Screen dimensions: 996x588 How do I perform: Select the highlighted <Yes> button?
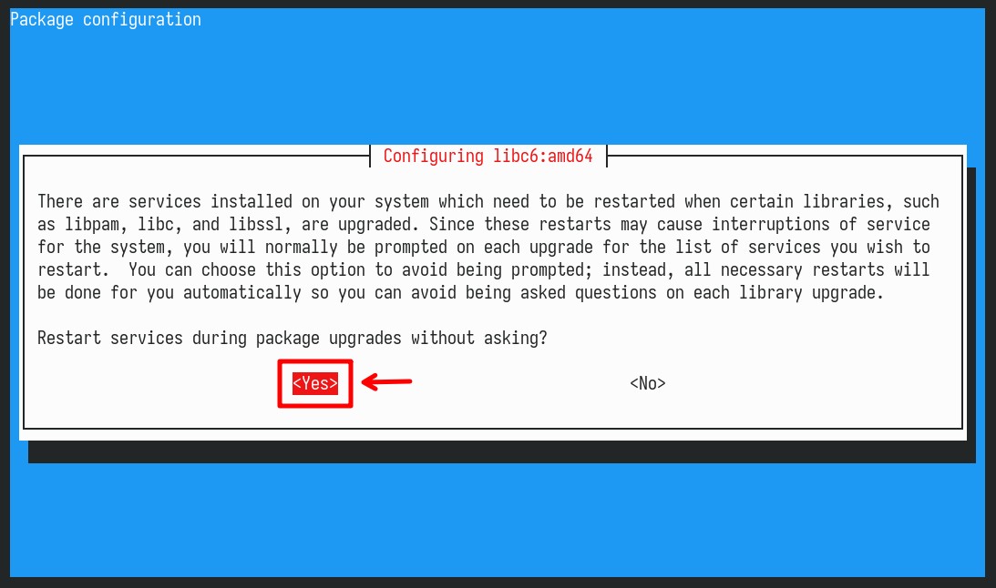coord(315,383)
